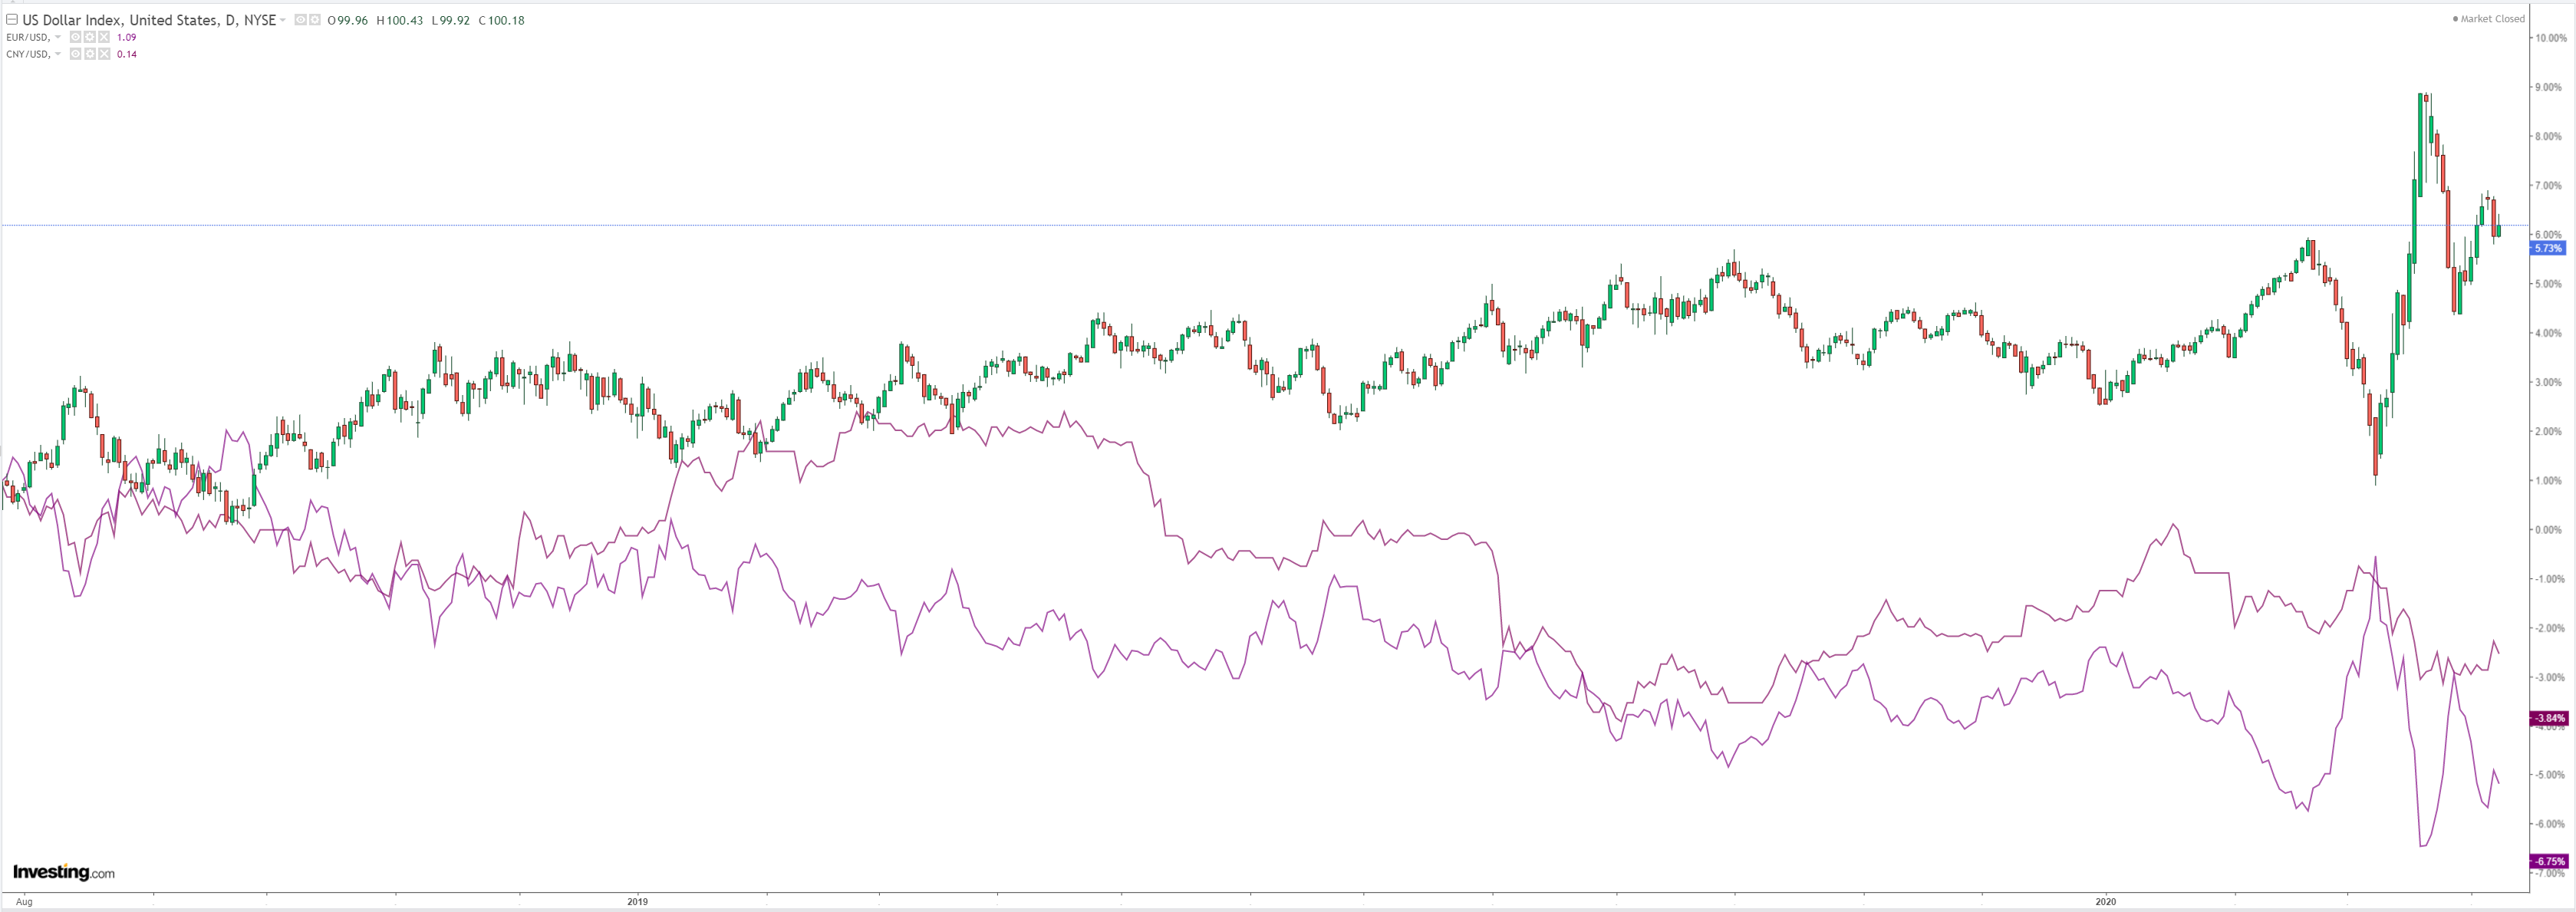Click the 5.73% blue price label
Viewport: 2576px width, 912px height.
(2548, 248)
